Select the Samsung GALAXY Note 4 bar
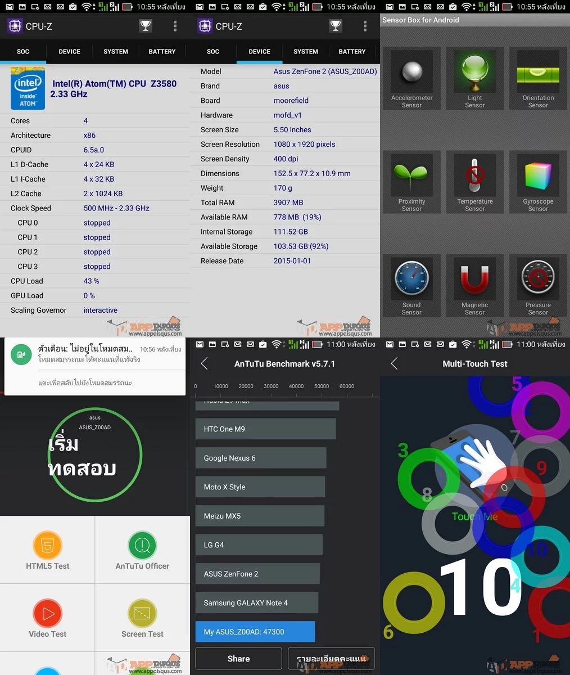Screen dimensions: 570x675 (x=257, y=602)
